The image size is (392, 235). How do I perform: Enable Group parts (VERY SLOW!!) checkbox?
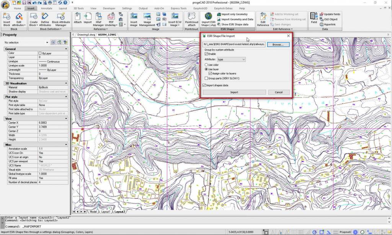206,78
